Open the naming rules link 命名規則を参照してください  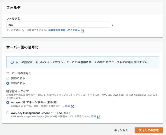pyautogui.click(x=64, y=30)
